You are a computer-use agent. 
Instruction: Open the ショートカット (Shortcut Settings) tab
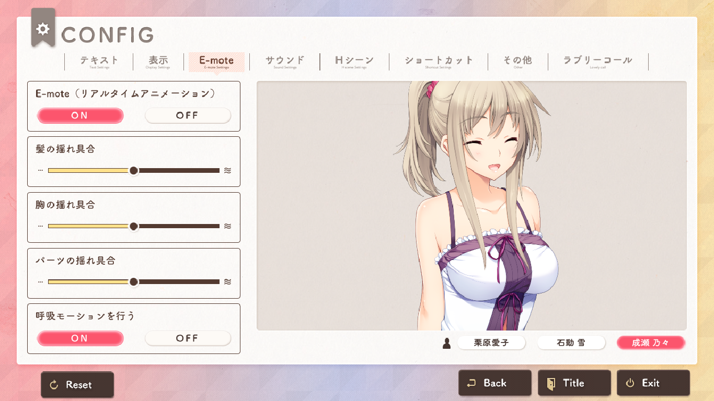pos(439,62)
